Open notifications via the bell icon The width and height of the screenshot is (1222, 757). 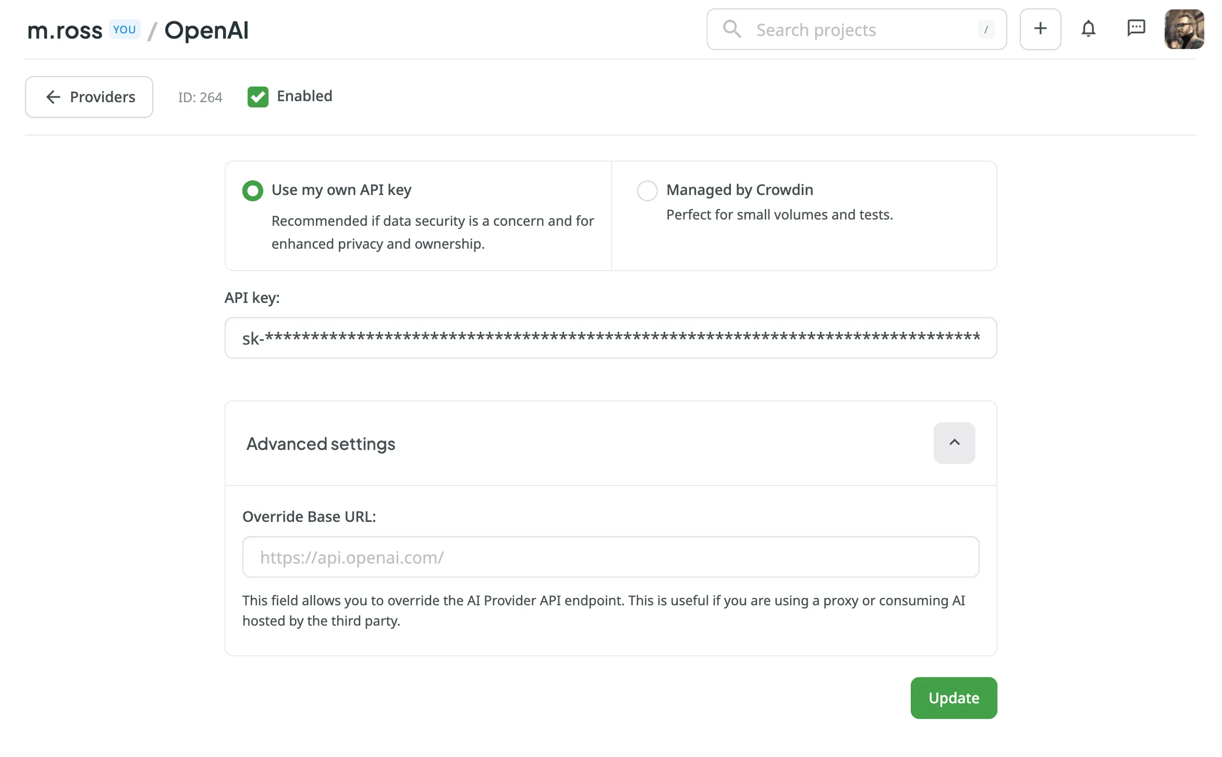1089,29
